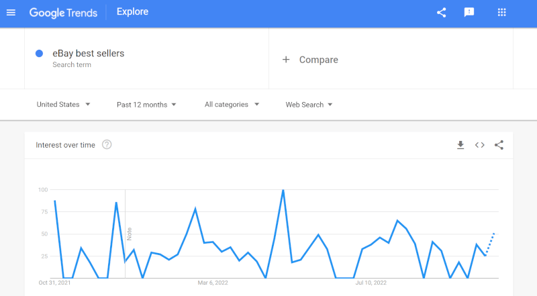
Task: Open help for Interest over time
Action: pos(107,145)
